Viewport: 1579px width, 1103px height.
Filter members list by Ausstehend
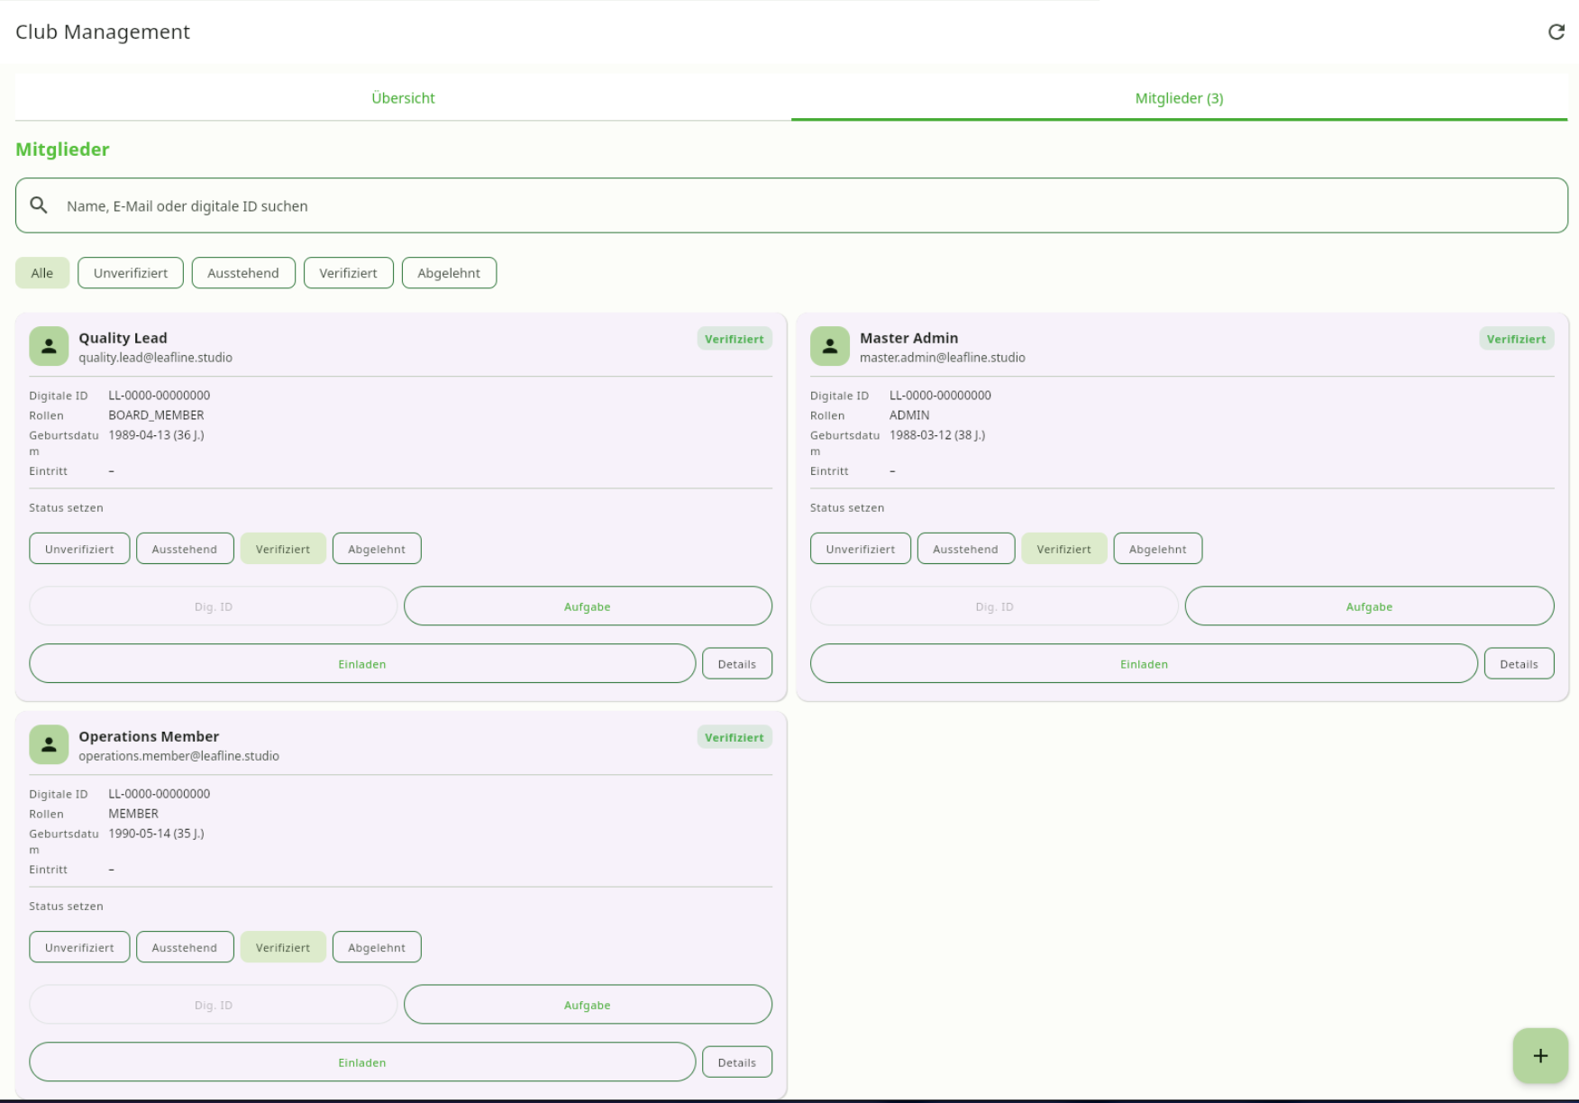point(243,273)
